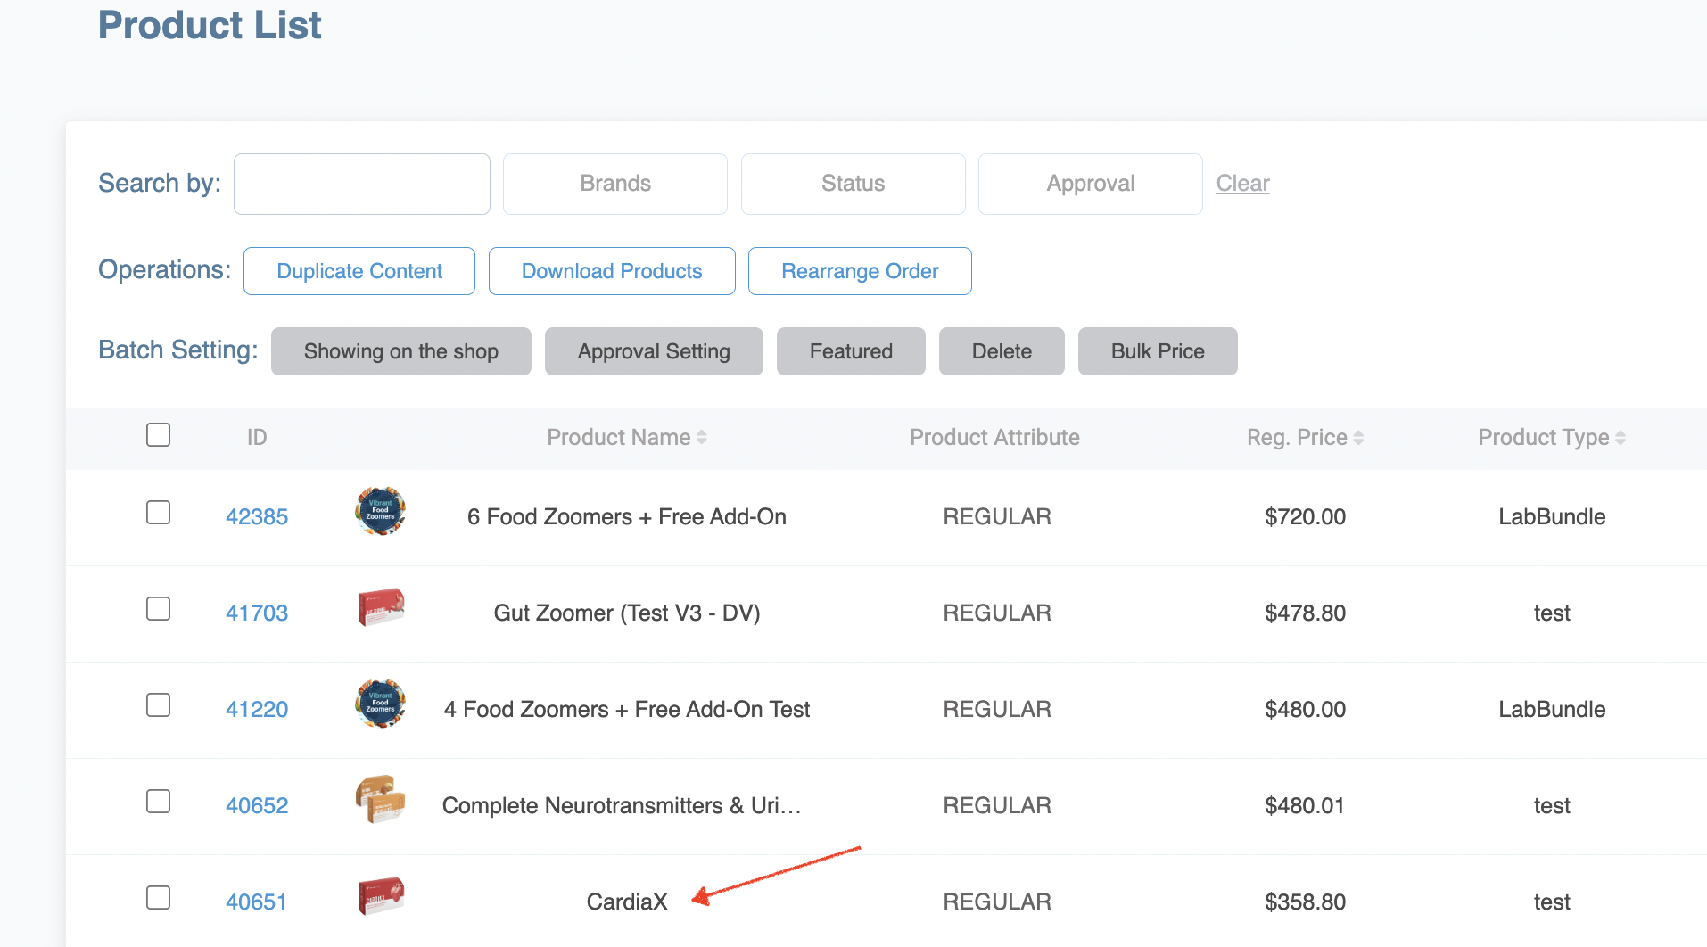Focus the Search by text field
Viewport: 1707px width, 947px height.
[362, 184]
